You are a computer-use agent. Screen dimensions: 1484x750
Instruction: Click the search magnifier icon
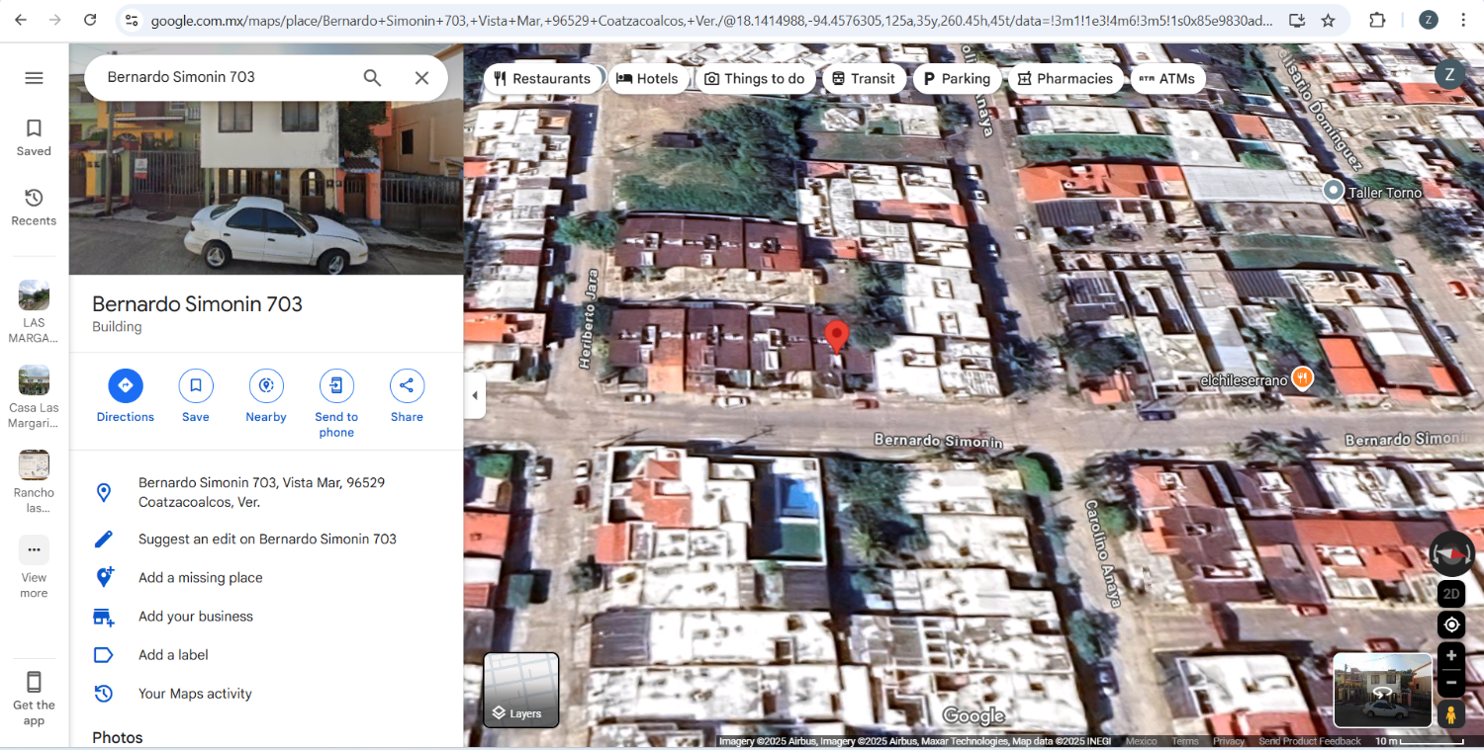372,78
